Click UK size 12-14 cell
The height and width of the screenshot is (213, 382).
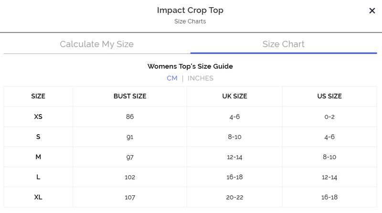(x=234, y=157)
